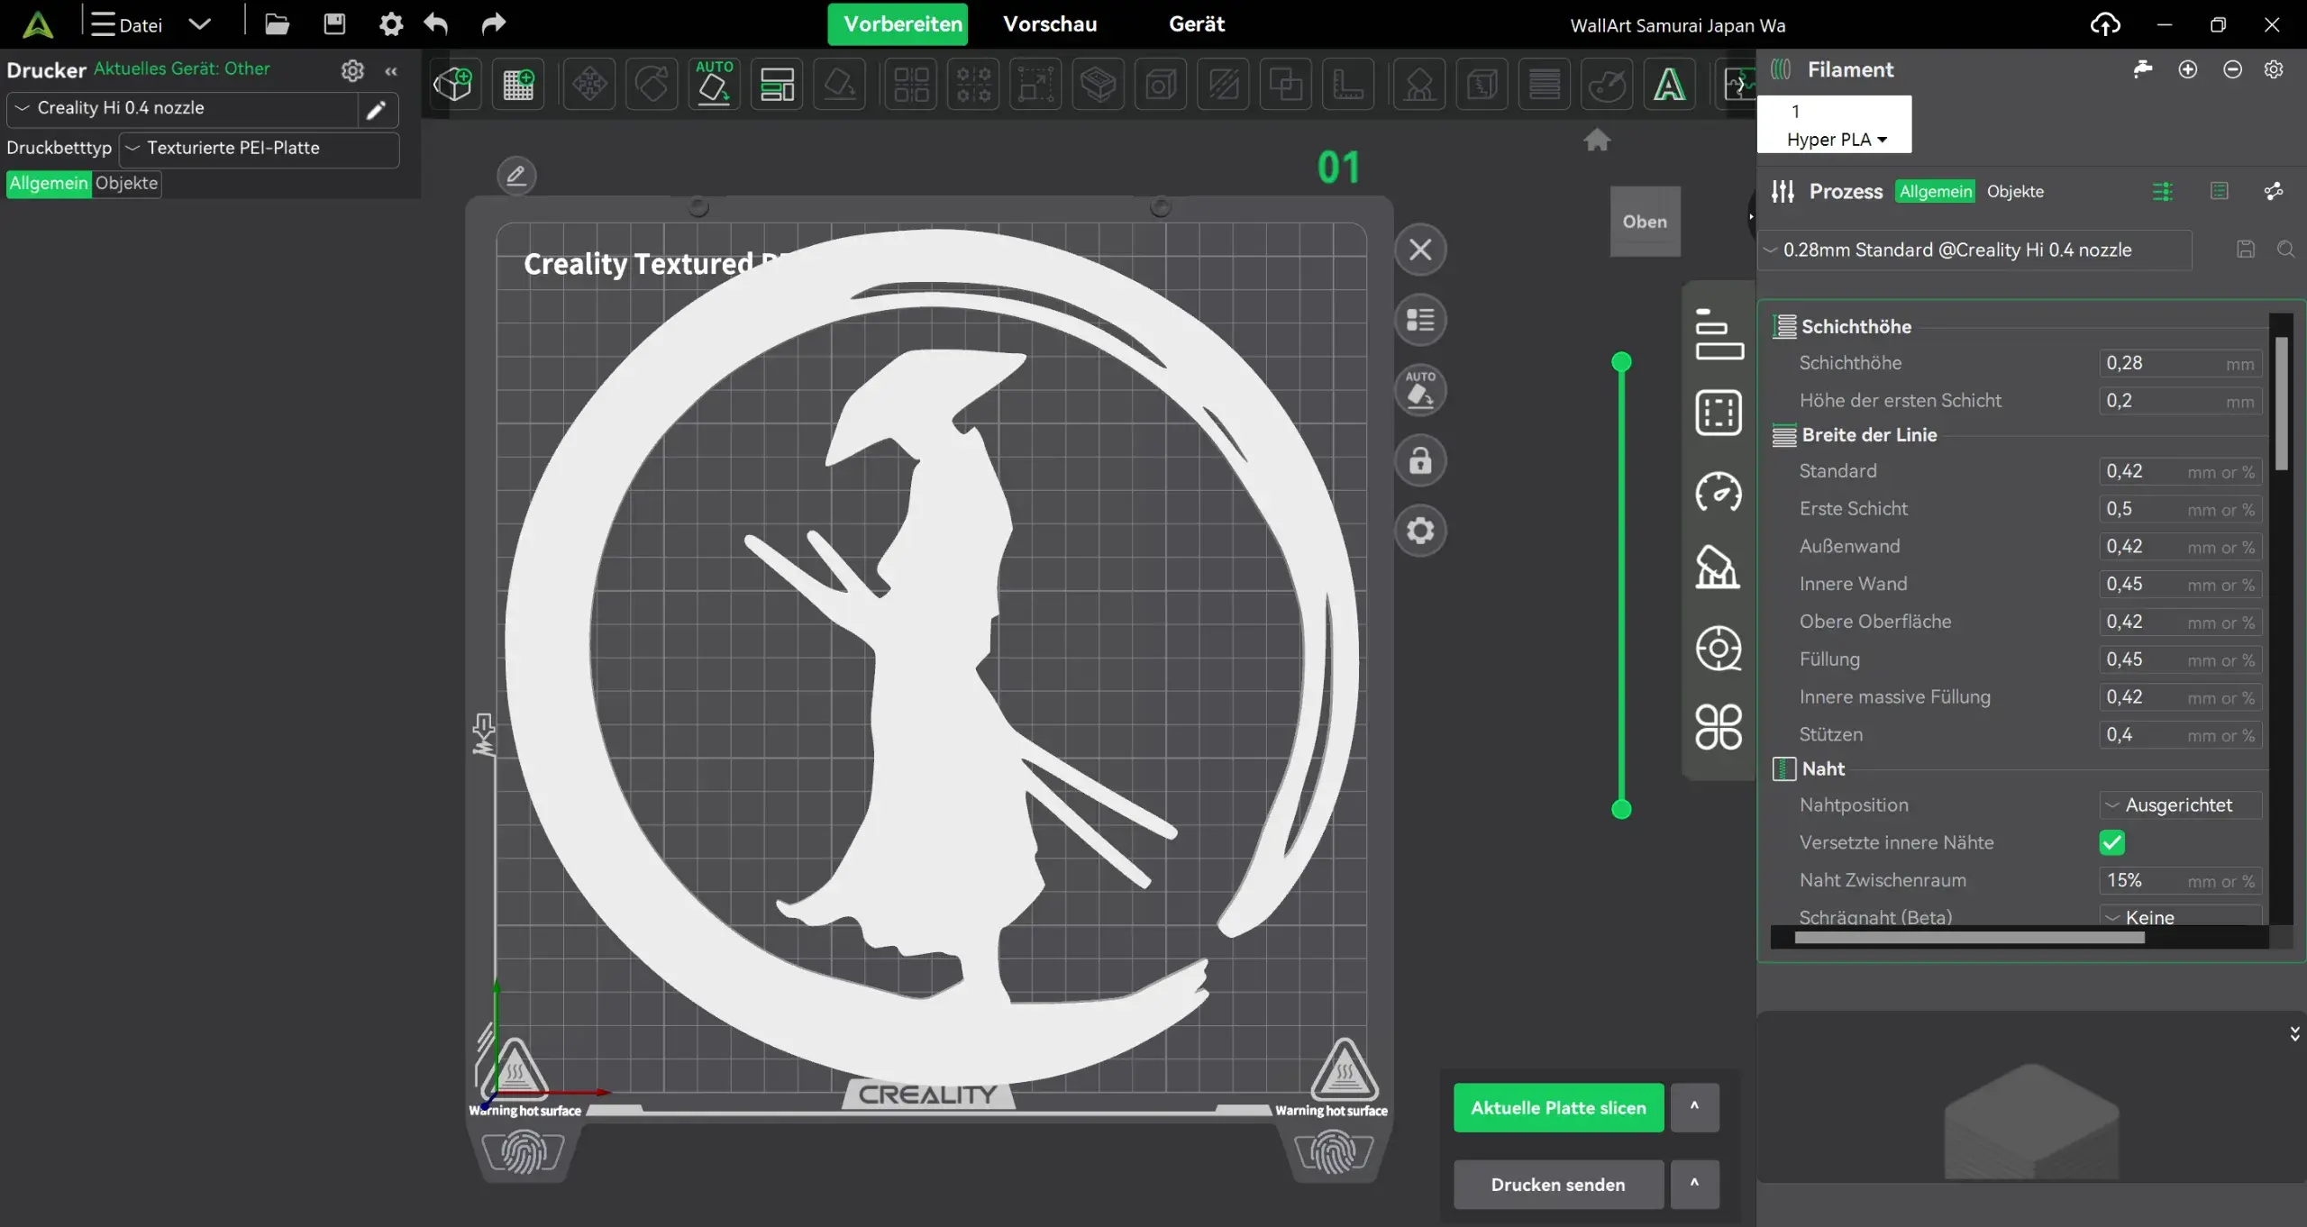Viewport: 2307px width, 1227px height.
Task: Save project with floppy disk icon
Action: [334, 24]
